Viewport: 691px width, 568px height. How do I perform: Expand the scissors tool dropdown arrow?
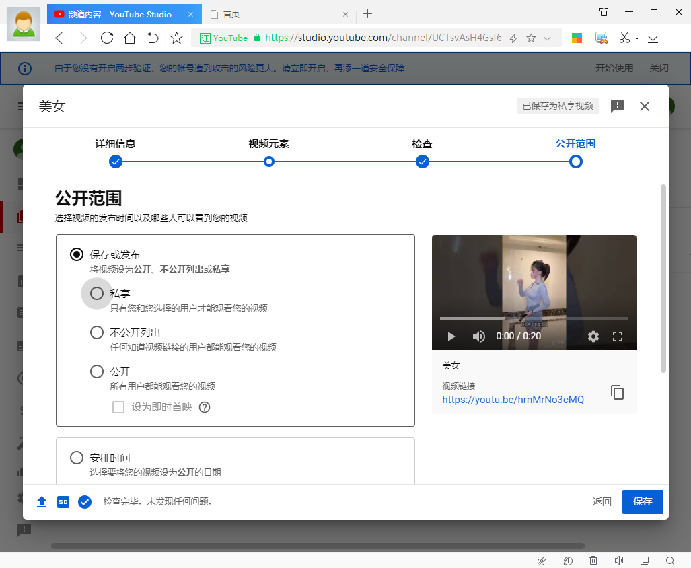point(637,39)
